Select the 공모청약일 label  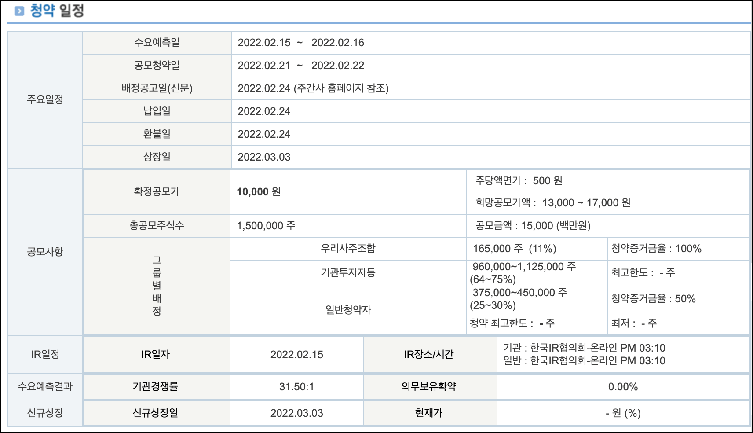click(157, 66)
